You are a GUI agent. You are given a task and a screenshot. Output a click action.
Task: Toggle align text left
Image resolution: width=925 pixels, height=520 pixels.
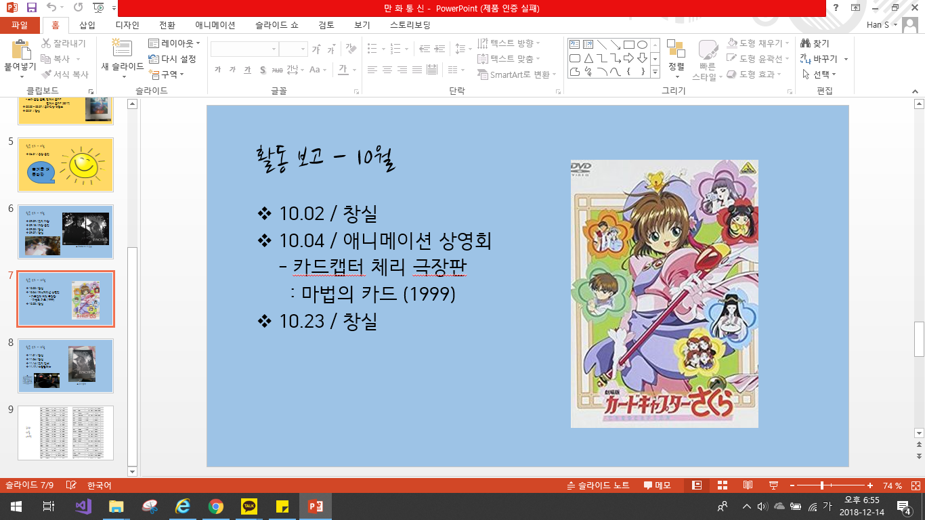[372, 70]
